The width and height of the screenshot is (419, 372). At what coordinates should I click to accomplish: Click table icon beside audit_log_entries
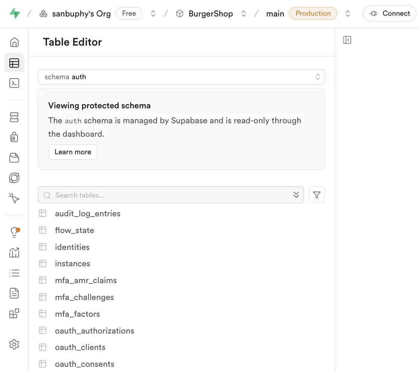coord(43,213)
